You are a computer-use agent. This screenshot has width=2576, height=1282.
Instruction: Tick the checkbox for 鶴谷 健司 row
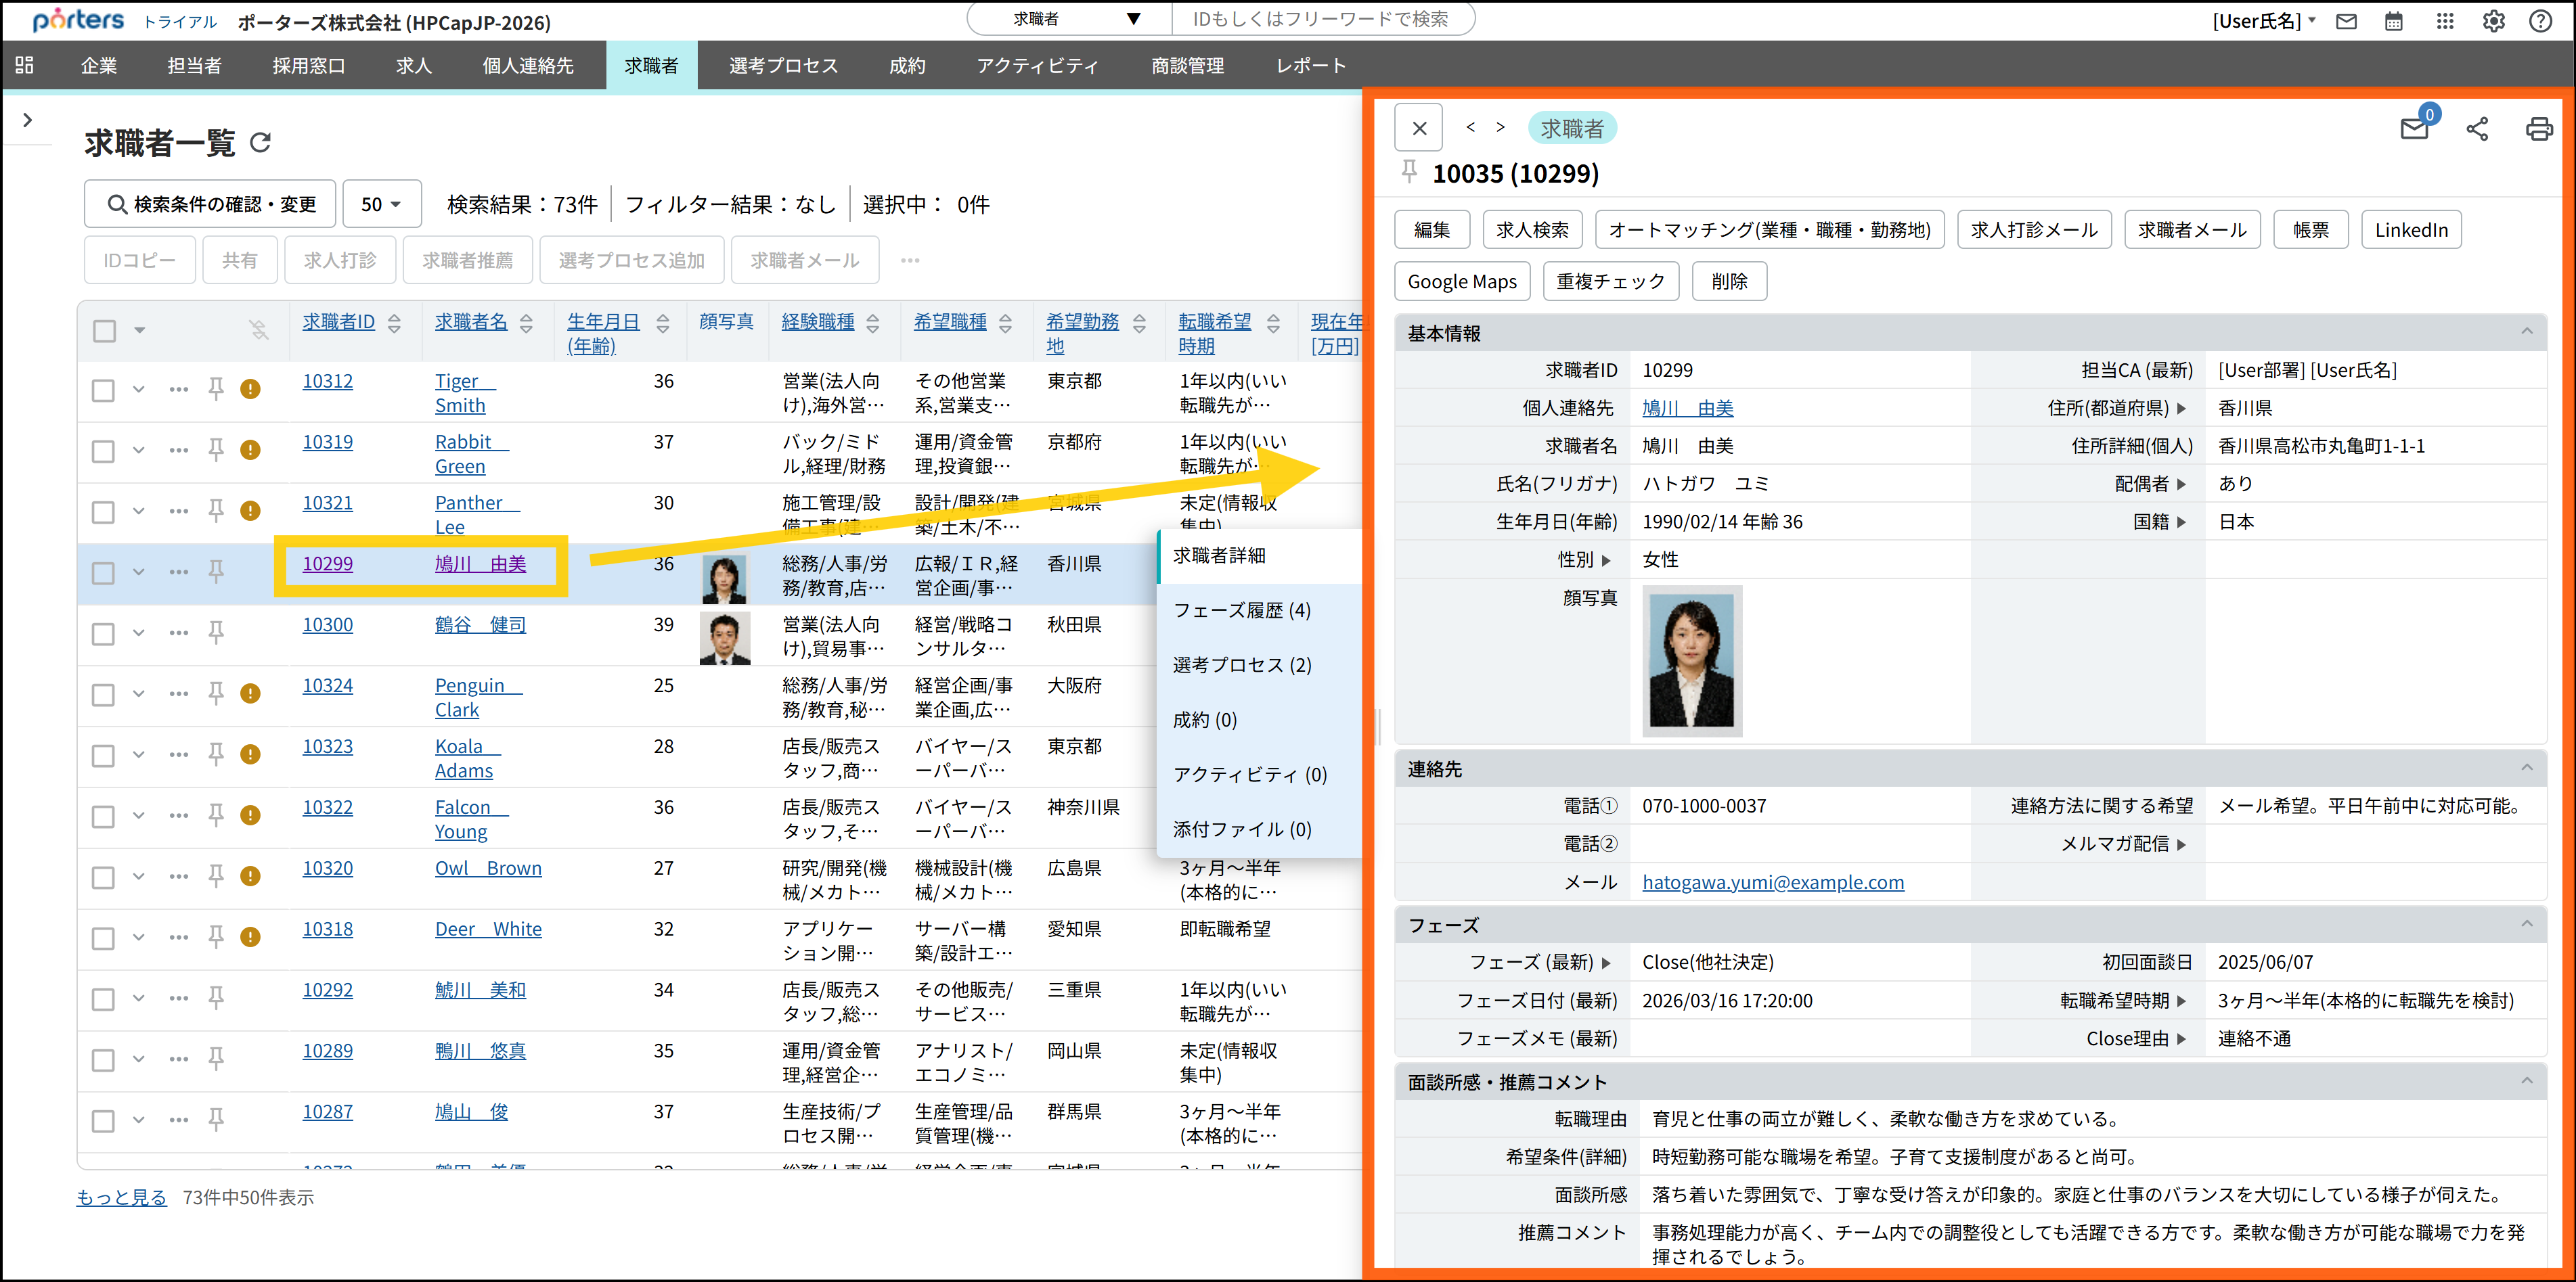(104, 633)
